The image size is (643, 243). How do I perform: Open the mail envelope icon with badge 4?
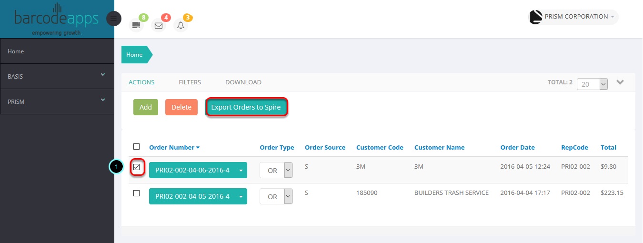point(159,25)
